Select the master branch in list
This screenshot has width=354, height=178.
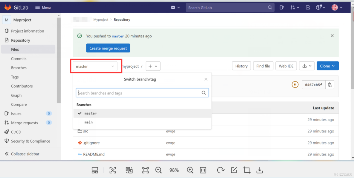click(142, 113)
